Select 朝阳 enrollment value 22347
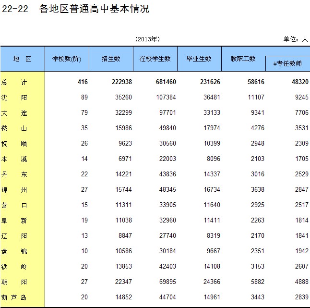 (x=123, y=282)
